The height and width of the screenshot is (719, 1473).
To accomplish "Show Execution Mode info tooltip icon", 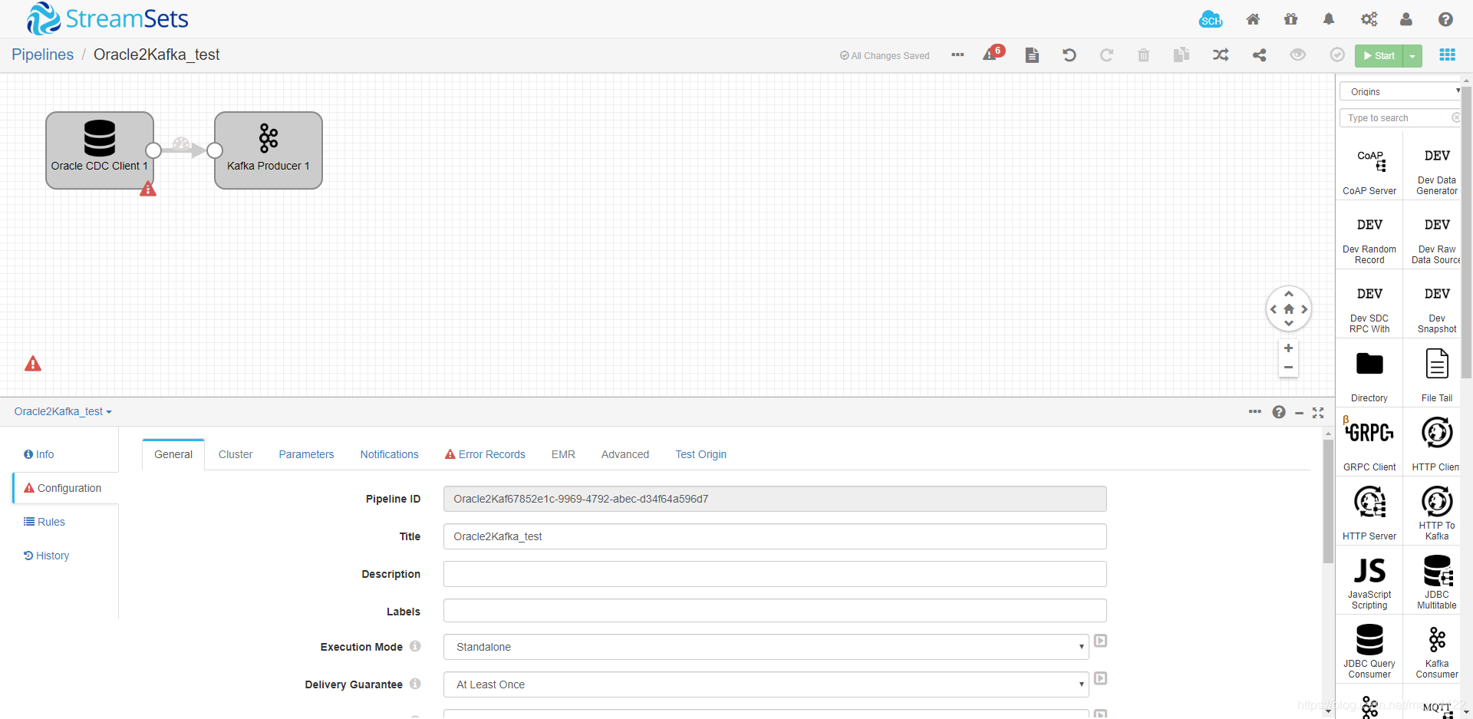I will pyautogui.click(x=415, y=646).
